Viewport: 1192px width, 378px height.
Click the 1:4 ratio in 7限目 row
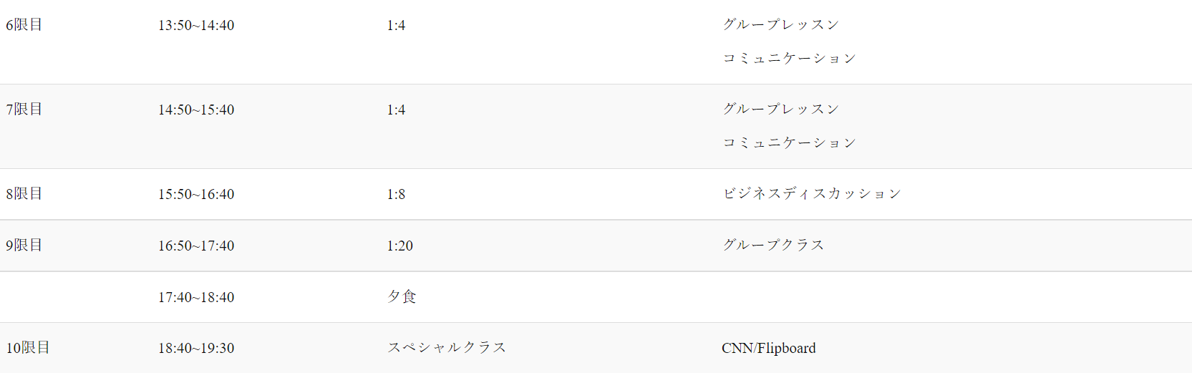pyautogui.click(x=396, y=110)
